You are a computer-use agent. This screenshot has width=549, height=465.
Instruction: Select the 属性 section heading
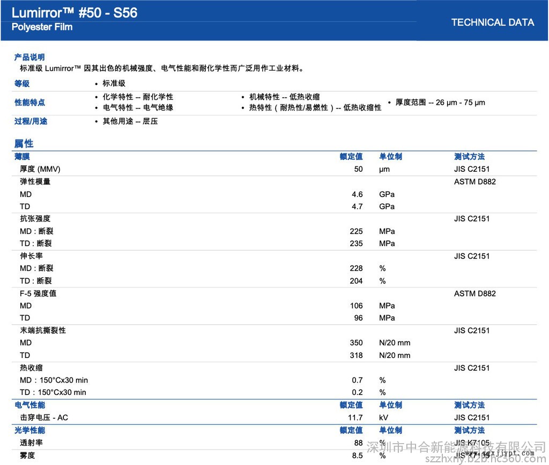24,143
